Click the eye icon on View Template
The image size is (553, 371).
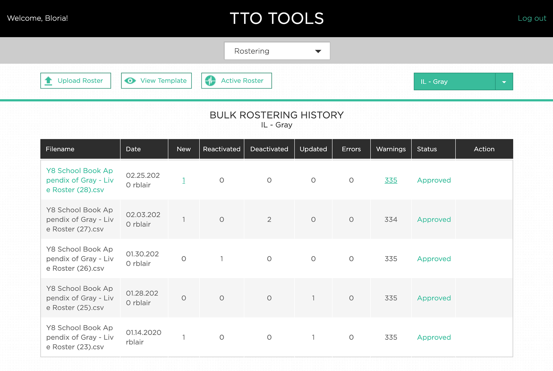click(130, 81)
